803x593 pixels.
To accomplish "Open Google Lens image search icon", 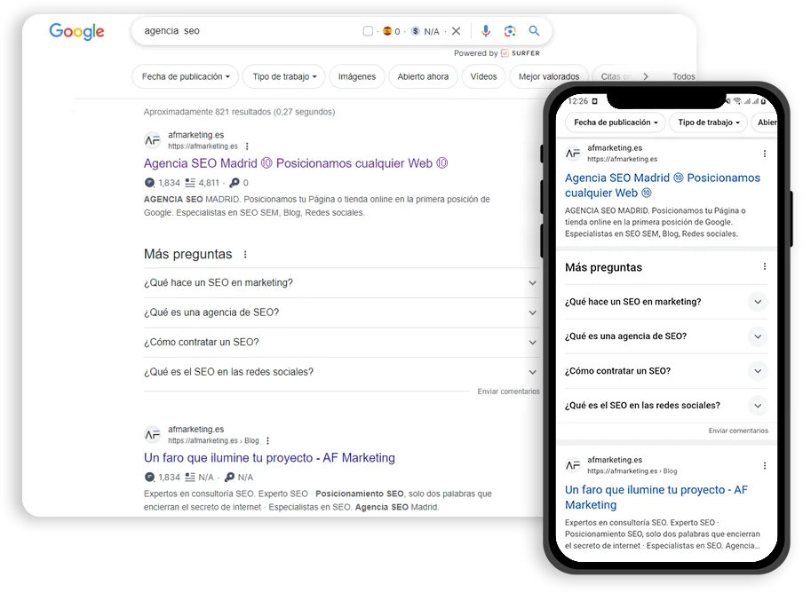I will 510,31.
